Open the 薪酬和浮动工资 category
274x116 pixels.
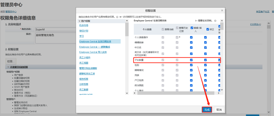click(x=87, y=74)
